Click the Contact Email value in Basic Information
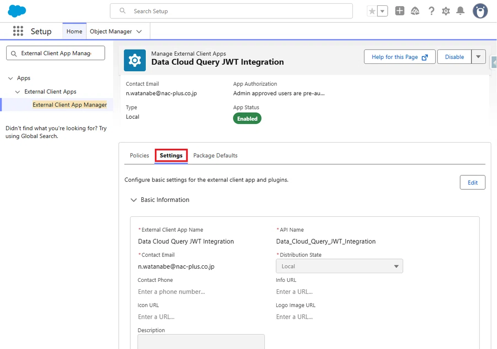The image size is (497, 349). (176, 267)
